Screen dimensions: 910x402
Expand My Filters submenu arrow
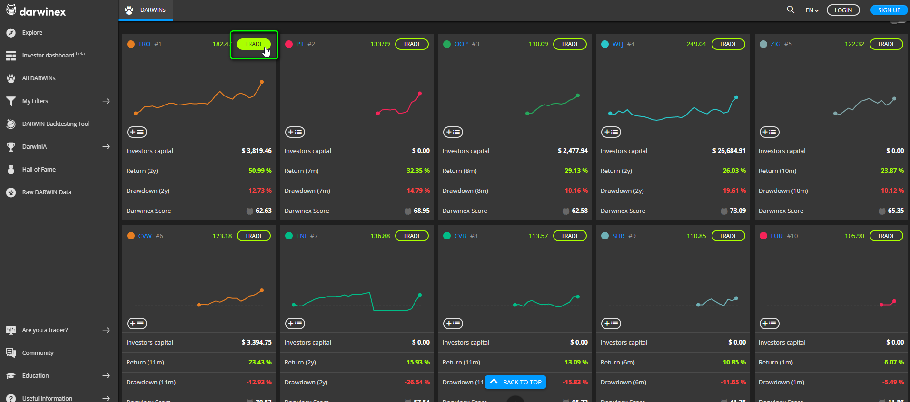tap(106, 101)
